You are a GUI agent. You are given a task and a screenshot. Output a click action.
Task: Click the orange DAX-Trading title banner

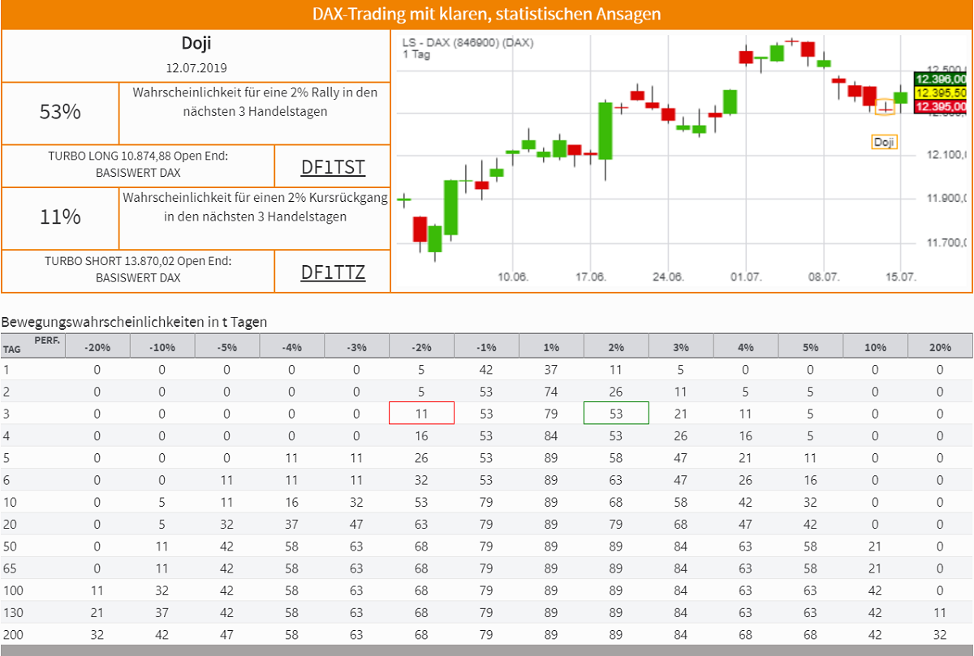(x=487, y=15)
